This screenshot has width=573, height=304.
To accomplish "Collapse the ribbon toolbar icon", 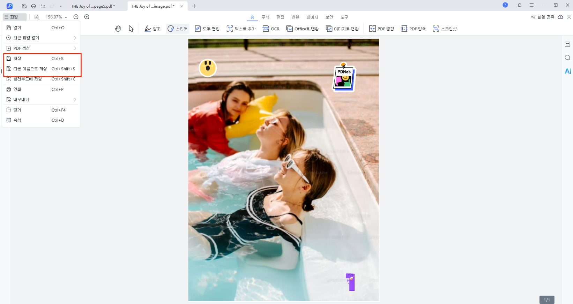I will tap(569, 17).
